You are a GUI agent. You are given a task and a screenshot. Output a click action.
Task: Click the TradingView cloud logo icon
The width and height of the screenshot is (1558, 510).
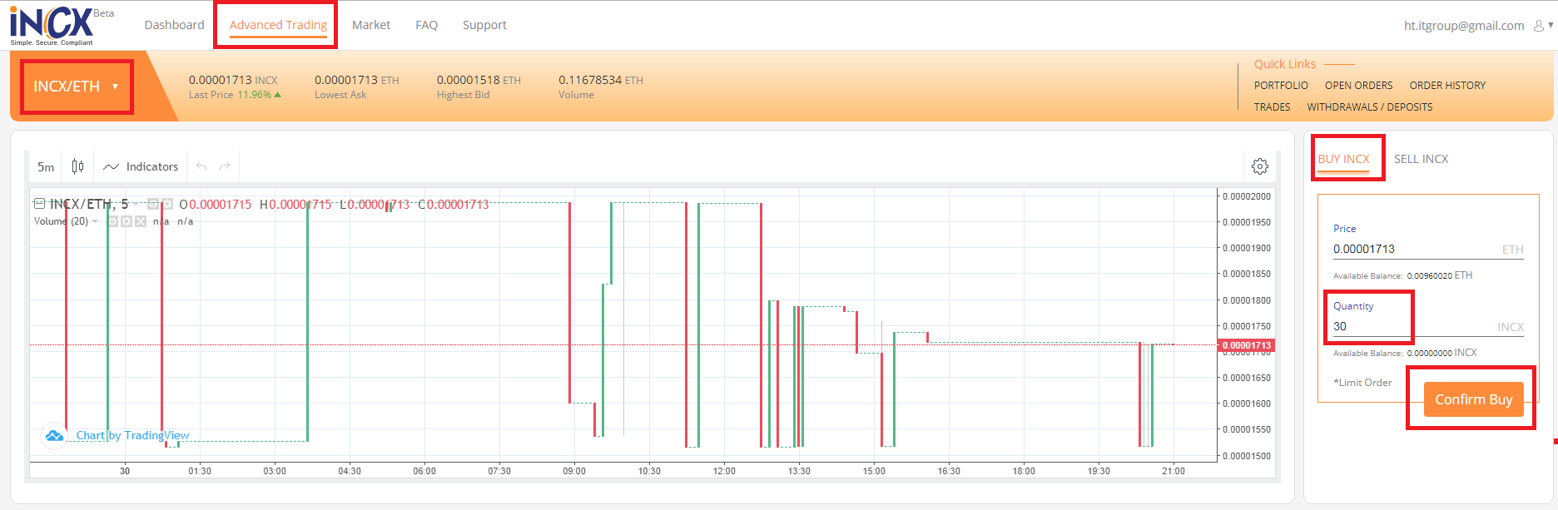(x=54, y=436)
